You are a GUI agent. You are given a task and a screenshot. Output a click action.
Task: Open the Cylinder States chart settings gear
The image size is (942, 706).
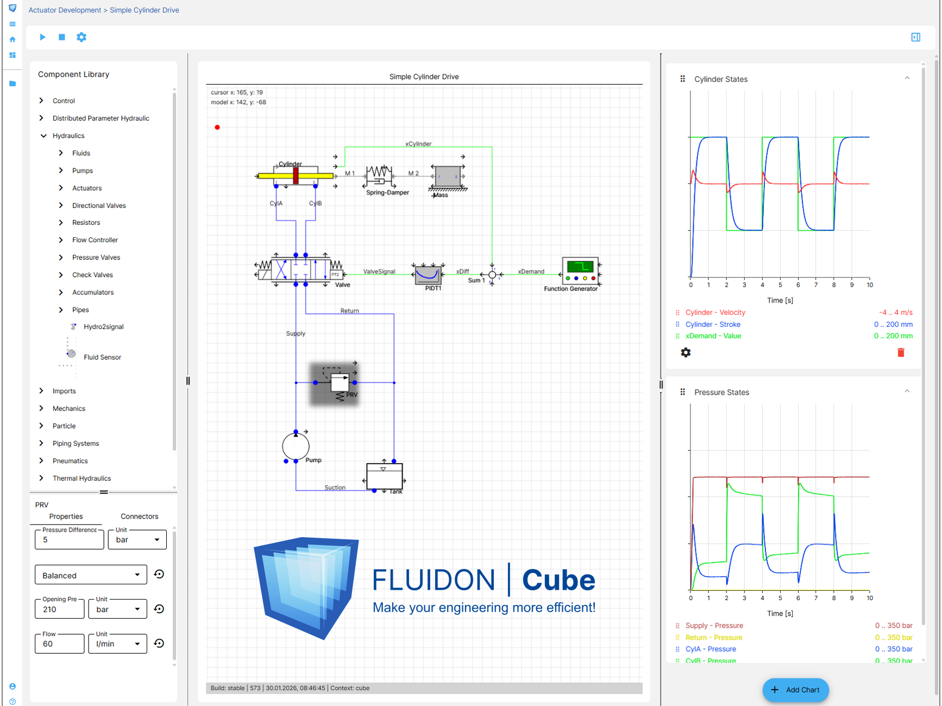pos(686,352)
